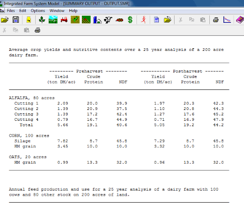The width and height of the screenshot is (244, 207).
Task: Open the Edit menu
Action: [23, 11]
